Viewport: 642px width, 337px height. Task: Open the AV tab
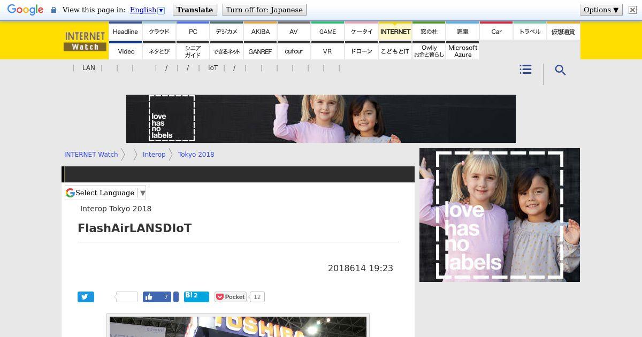(294, 31)
